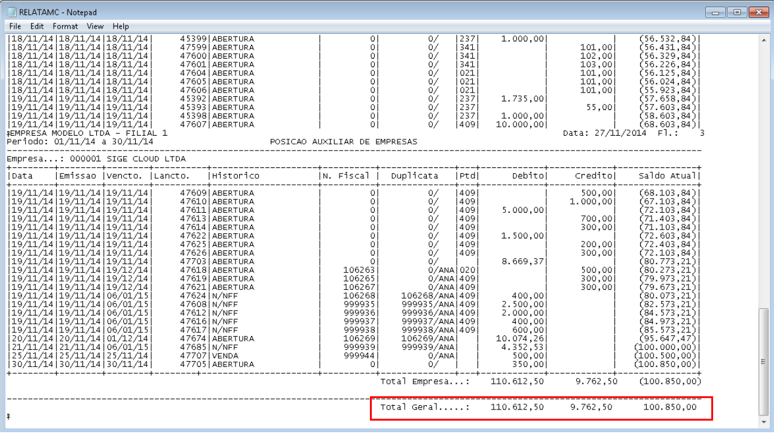Click the credit value '700,00'
Viewport: 774px width, 434px height.
tap(597, 219)
